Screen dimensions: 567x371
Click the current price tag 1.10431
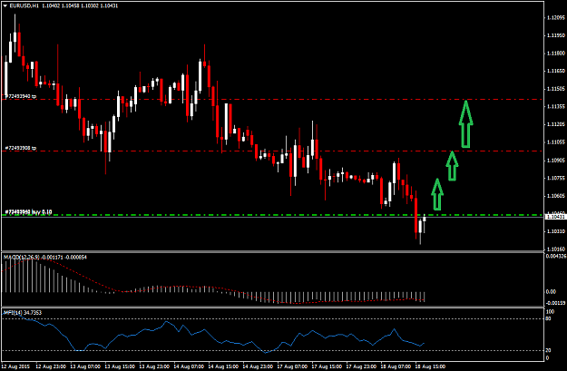(x=555, y=217)
